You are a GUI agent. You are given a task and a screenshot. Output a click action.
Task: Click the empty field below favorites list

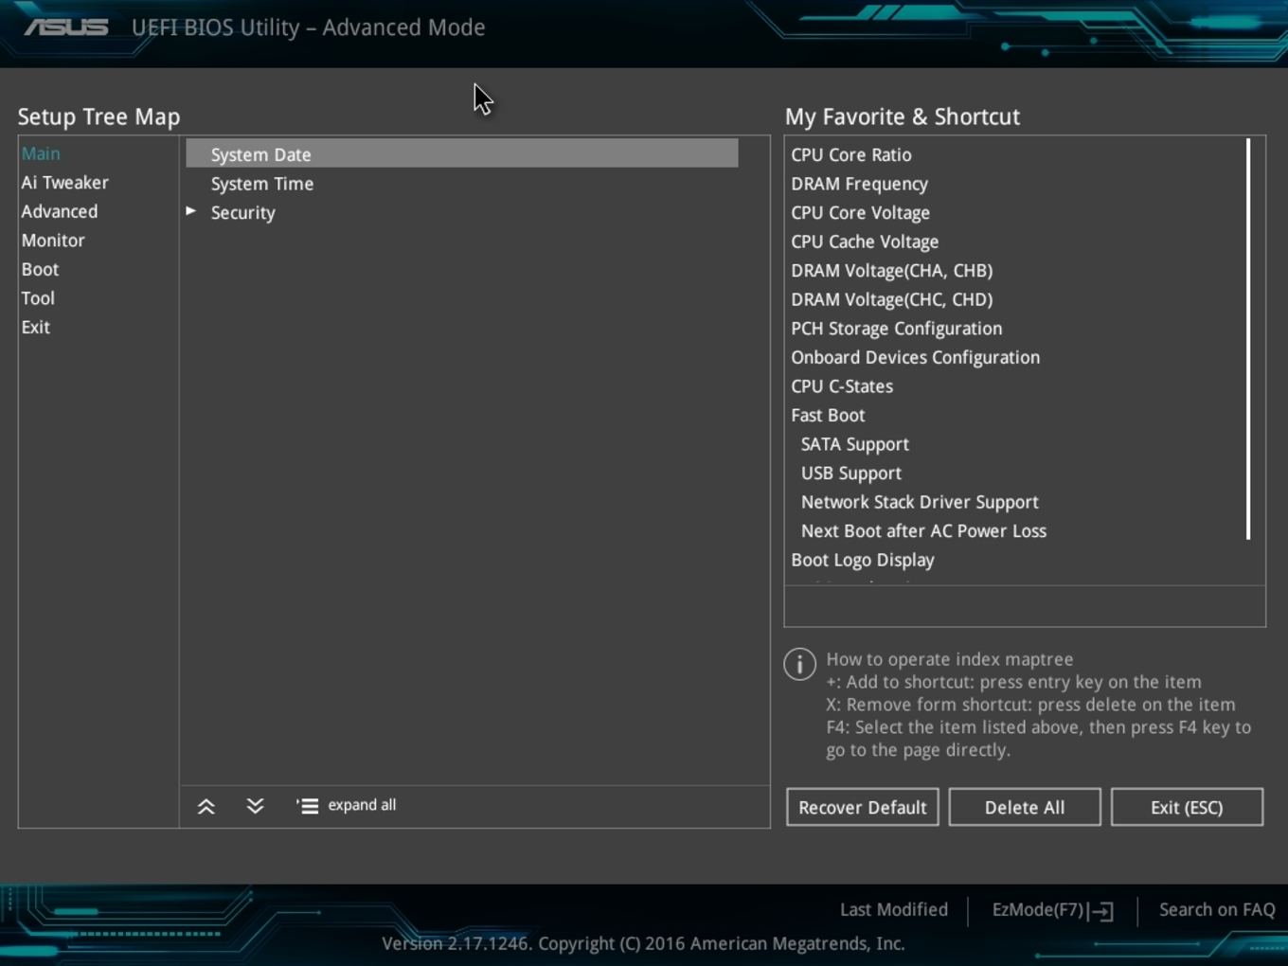point(1025,606)
